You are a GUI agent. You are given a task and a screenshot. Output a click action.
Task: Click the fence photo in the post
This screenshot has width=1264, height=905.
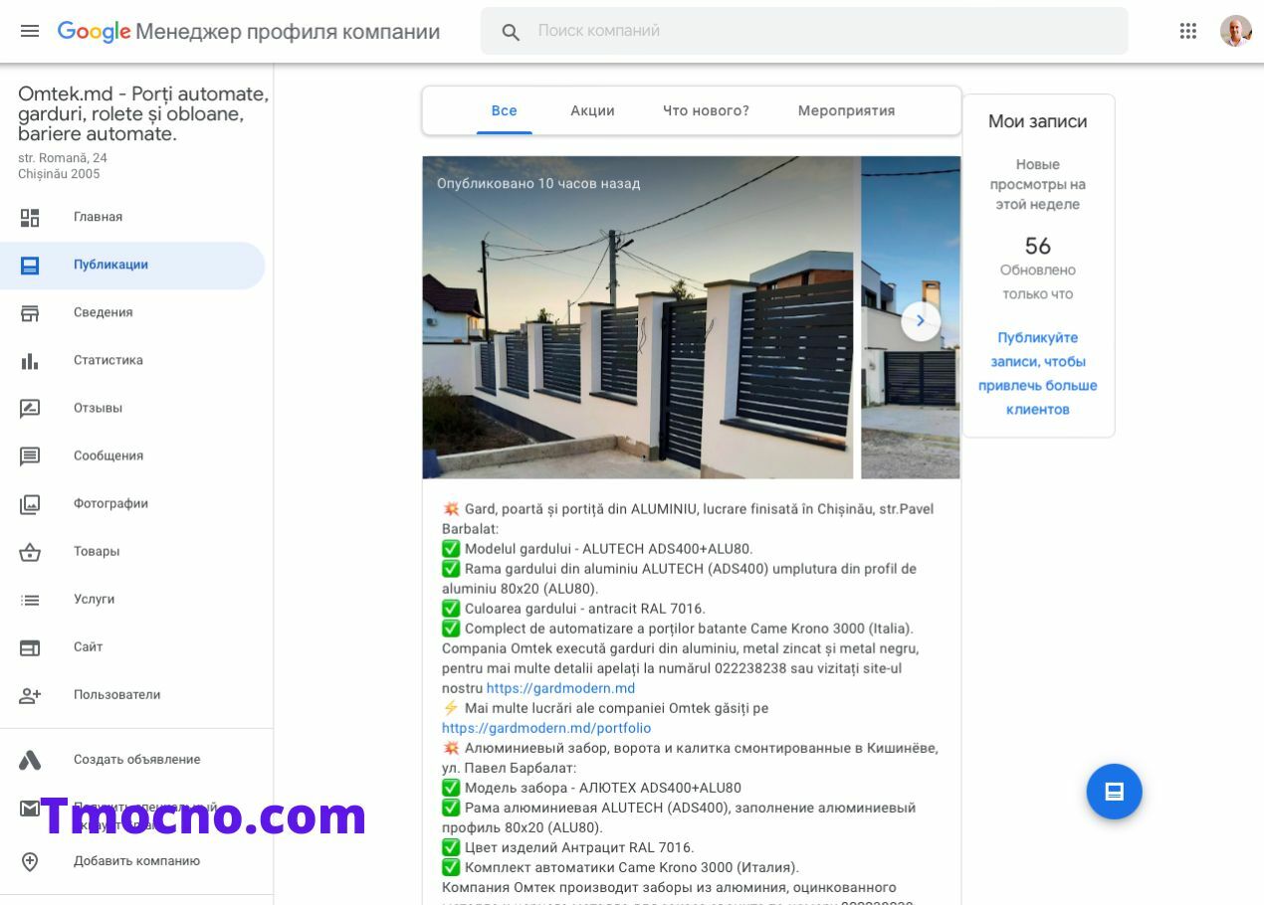click(x=637, y=317)
